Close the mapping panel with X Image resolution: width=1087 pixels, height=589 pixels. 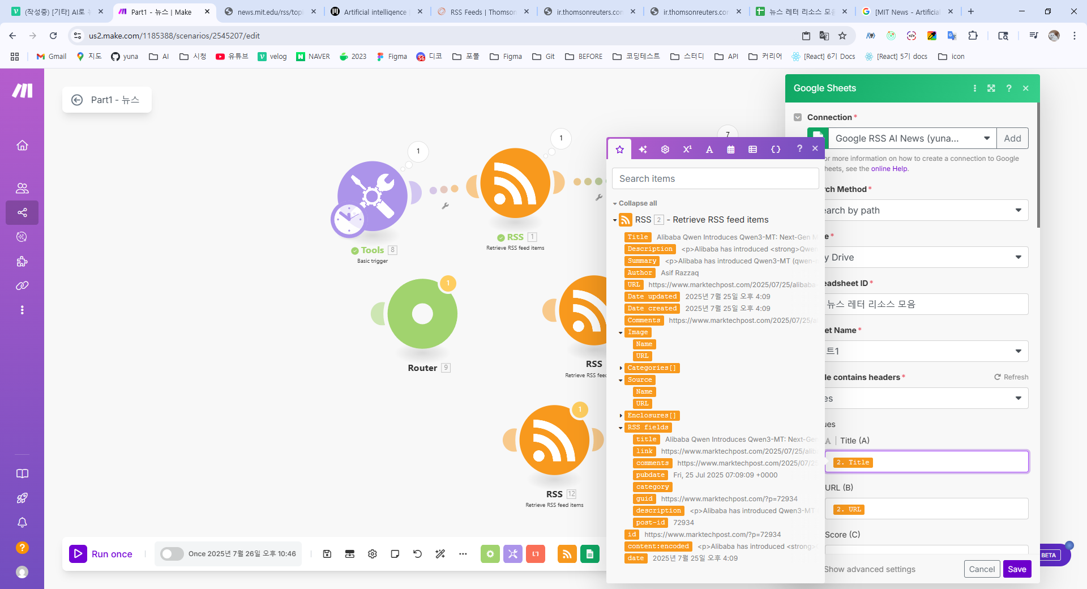(815, 148)
